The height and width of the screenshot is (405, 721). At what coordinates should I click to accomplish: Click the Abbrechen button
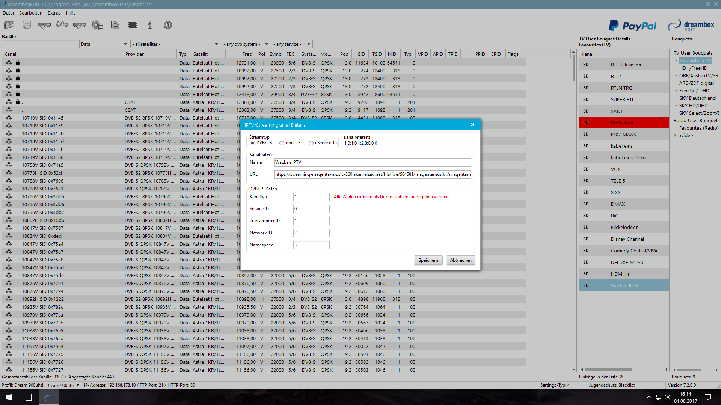[460, 260]
